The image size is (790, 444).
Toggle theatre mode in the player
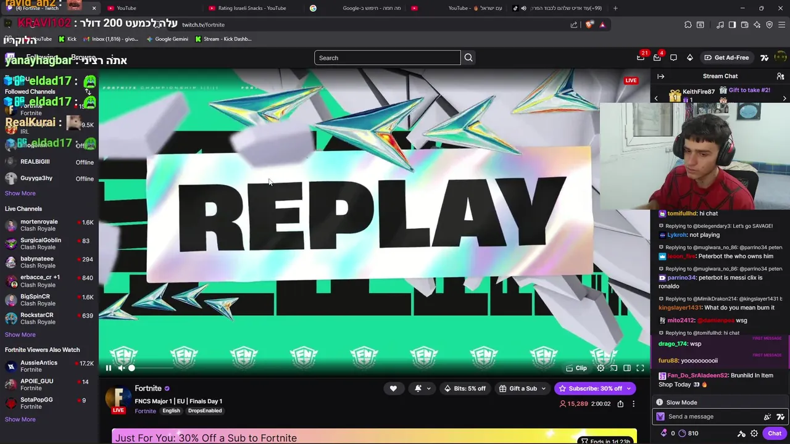point(627,368)
